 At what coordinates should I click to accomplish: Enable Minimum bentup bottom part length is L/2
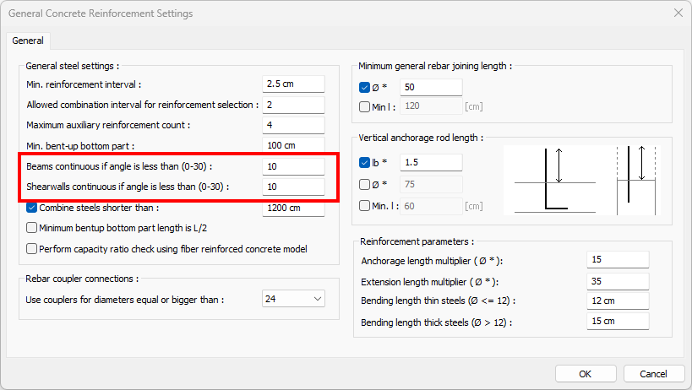(x=33, y=227)
